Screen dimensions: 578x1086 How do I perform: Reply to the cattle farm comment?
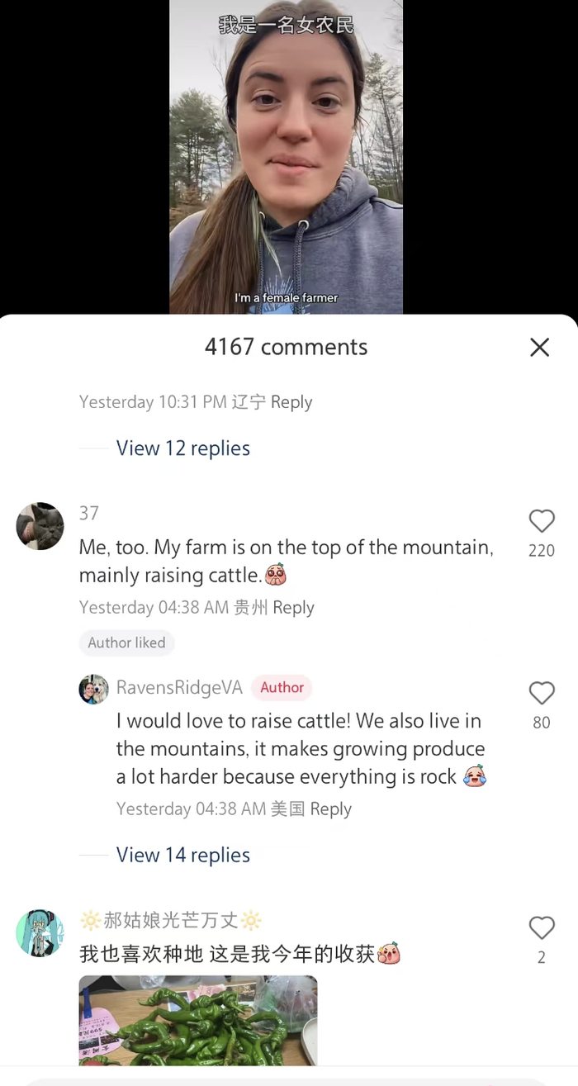[293, 608]
